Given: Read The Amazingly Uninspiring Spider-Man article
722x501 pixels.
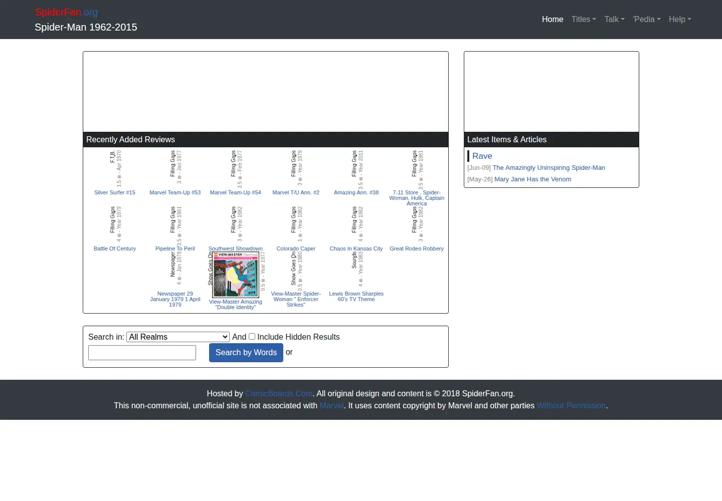Looking at the screenshot, I should 549,168.
